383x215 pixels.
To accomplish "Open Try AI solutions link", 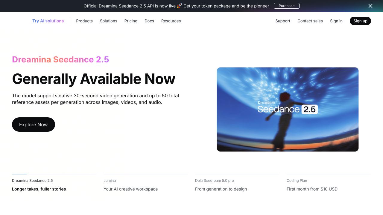I will tap(48, 21).
